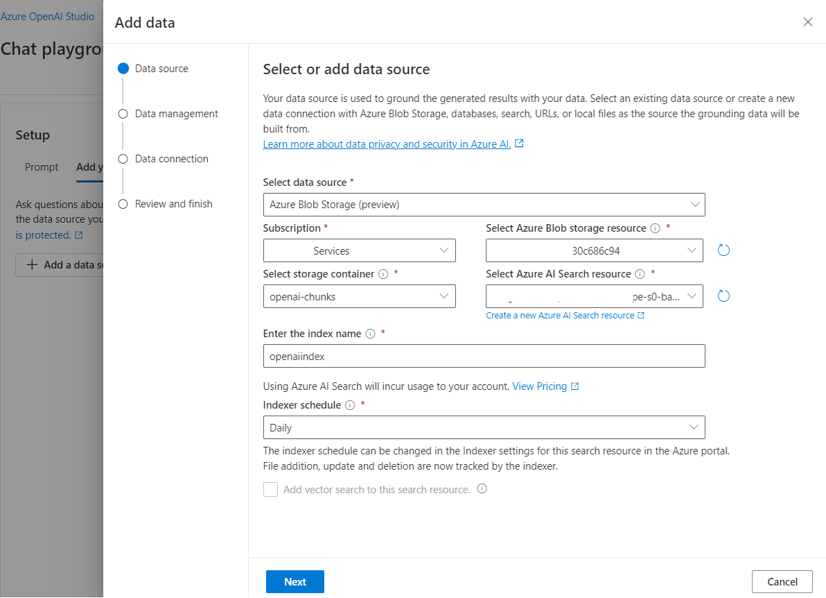This screenshot has width=826, height=598.
Task: Show info for vector search option
Action: [482, 489]
